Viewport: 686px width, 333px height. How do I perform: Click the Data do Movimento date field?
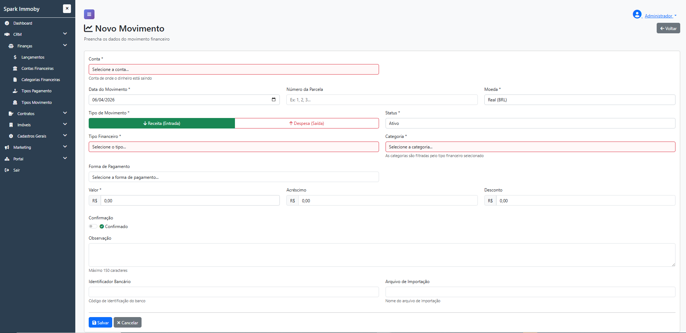click(x=184, y=100)
